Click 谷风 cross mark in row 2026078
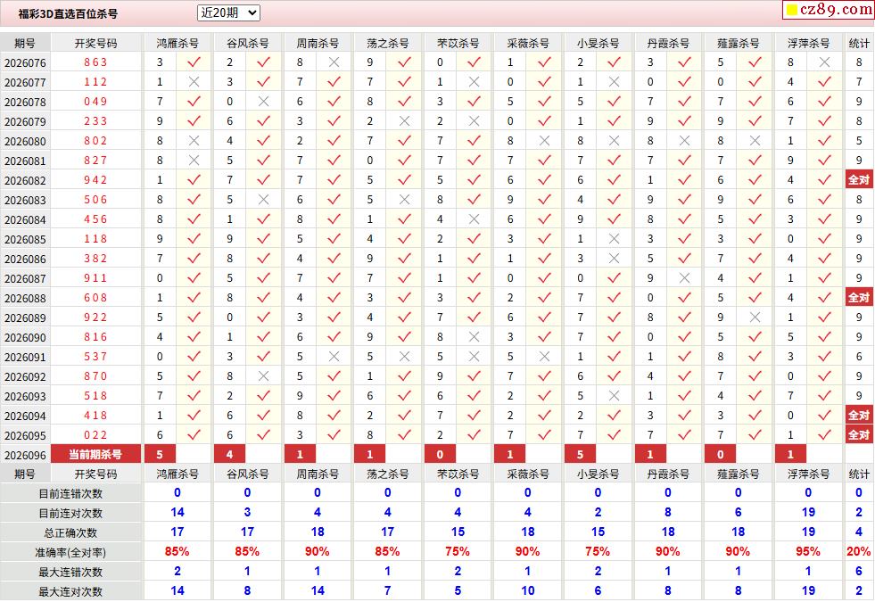Image resolution: width=875 pixels, height=602 pixels. click(264, 102)
